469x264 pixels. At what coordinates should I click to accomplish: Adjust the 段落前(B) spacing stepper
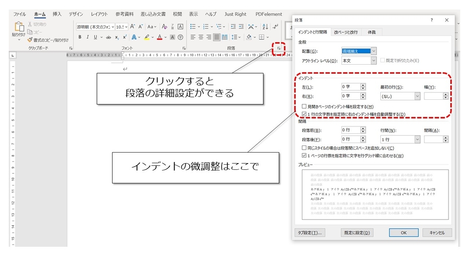(x=363, y=130)
